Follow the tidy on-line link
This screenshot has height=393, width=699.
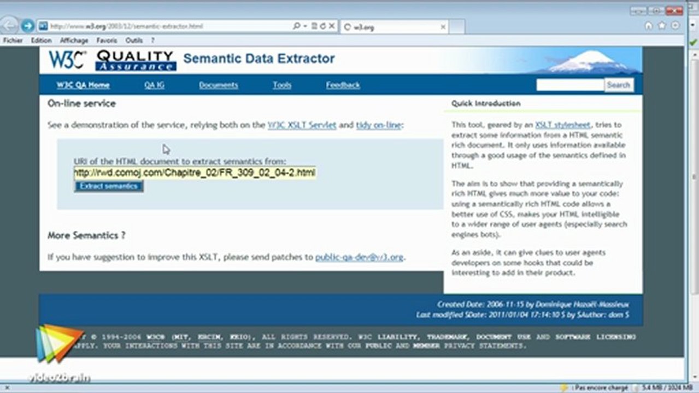coord(379,125)
